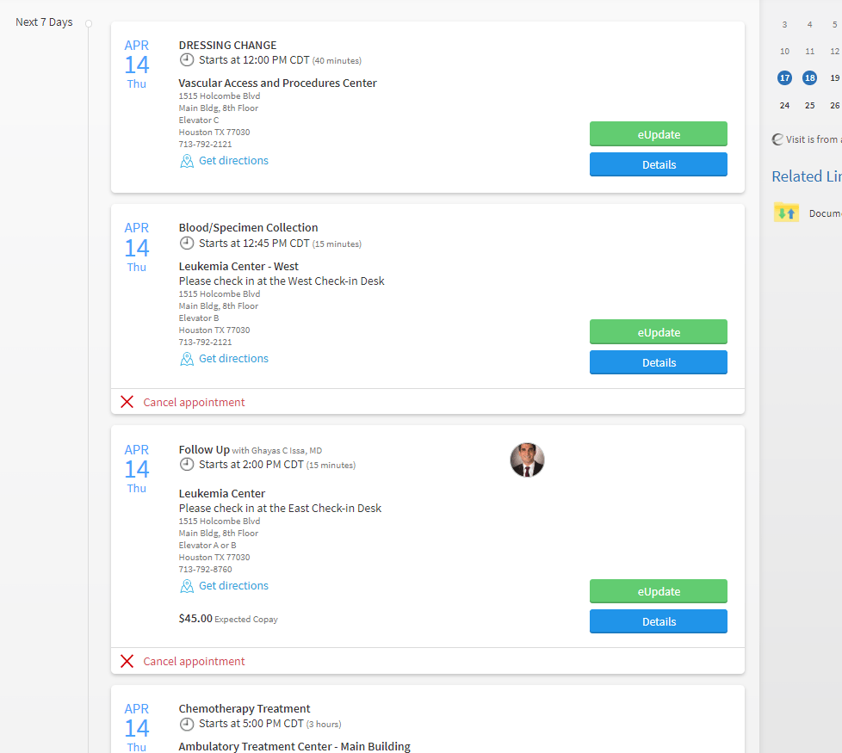Image resolution: width=842 pixels, height=753 pixels.
Task: View Details for Dressing Change appointment
Action: [x=659, y=164]
